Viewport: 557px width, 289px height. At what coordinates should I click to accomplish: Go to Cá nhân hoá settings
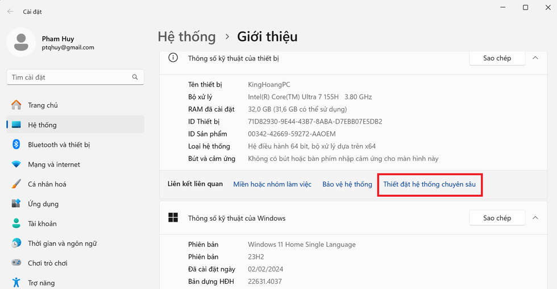coord(47,184)
